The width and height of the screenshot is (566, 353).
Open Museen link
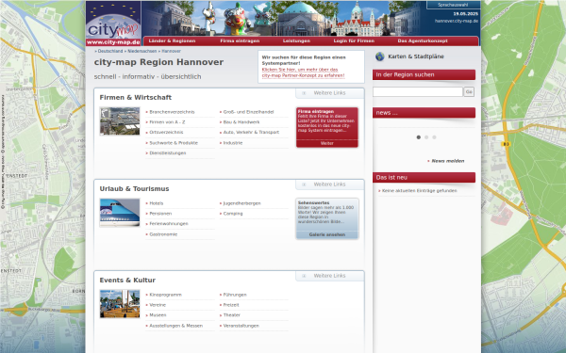158,315
